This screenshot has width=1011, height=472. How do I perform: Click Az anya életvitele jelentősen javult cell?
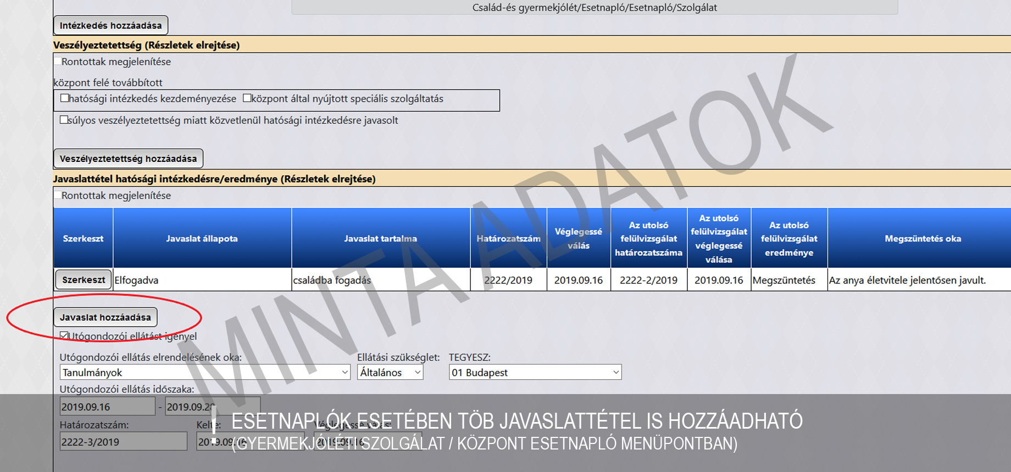(919, 280)
